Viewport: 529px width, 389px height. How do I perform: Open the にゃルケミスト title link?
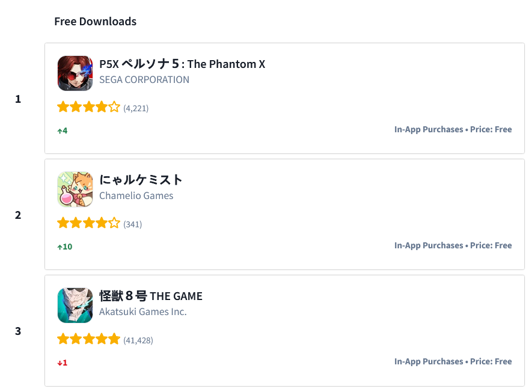[x=141, y=180]
